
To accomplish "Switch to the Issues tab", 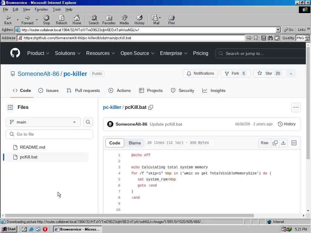I will click(48, 90).
